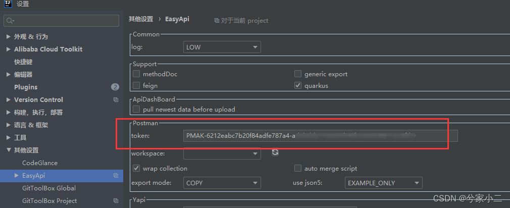Viewport: 510px width, 208px height.
Task: Click the project-level icon next to EasyApi
Action: 116,176
